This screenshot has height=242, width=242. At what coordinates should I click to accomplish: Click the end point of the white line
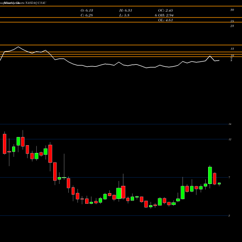coord(219,60)
